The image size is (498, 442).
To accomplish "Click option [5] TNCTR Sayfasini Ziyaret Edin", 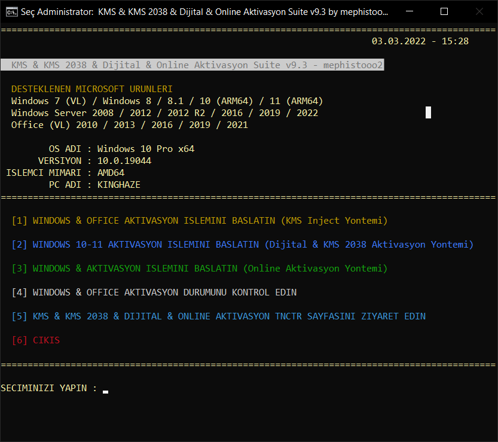I will [x=219, y=316].
